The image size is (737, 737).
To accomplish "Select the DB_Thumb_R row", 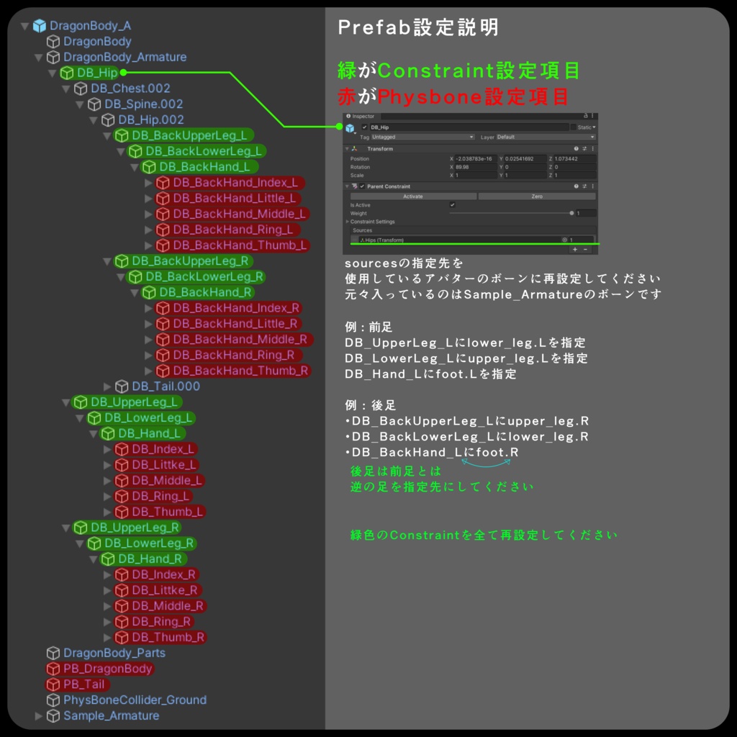I will (x=160, y=638).
